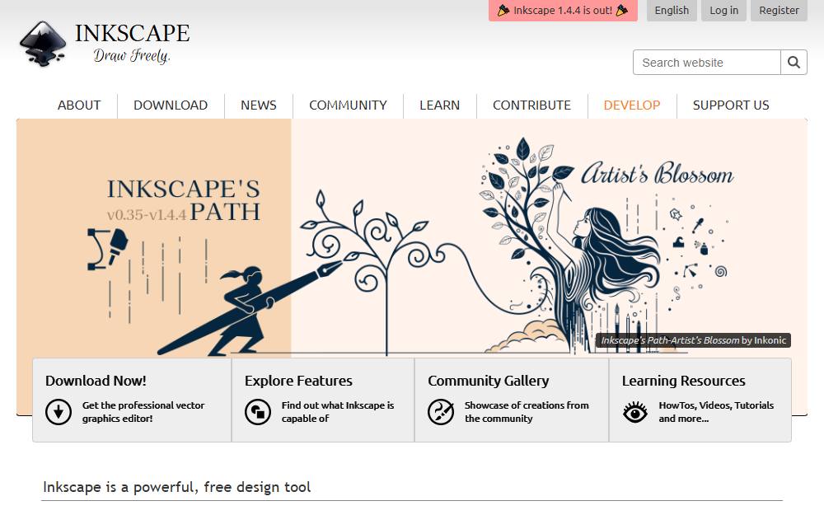The width and height of the screenshot is (824, 515).
Task: Click the party popper icon after the Inkscape 1.4.4 text
Action: tap(622, 11)
